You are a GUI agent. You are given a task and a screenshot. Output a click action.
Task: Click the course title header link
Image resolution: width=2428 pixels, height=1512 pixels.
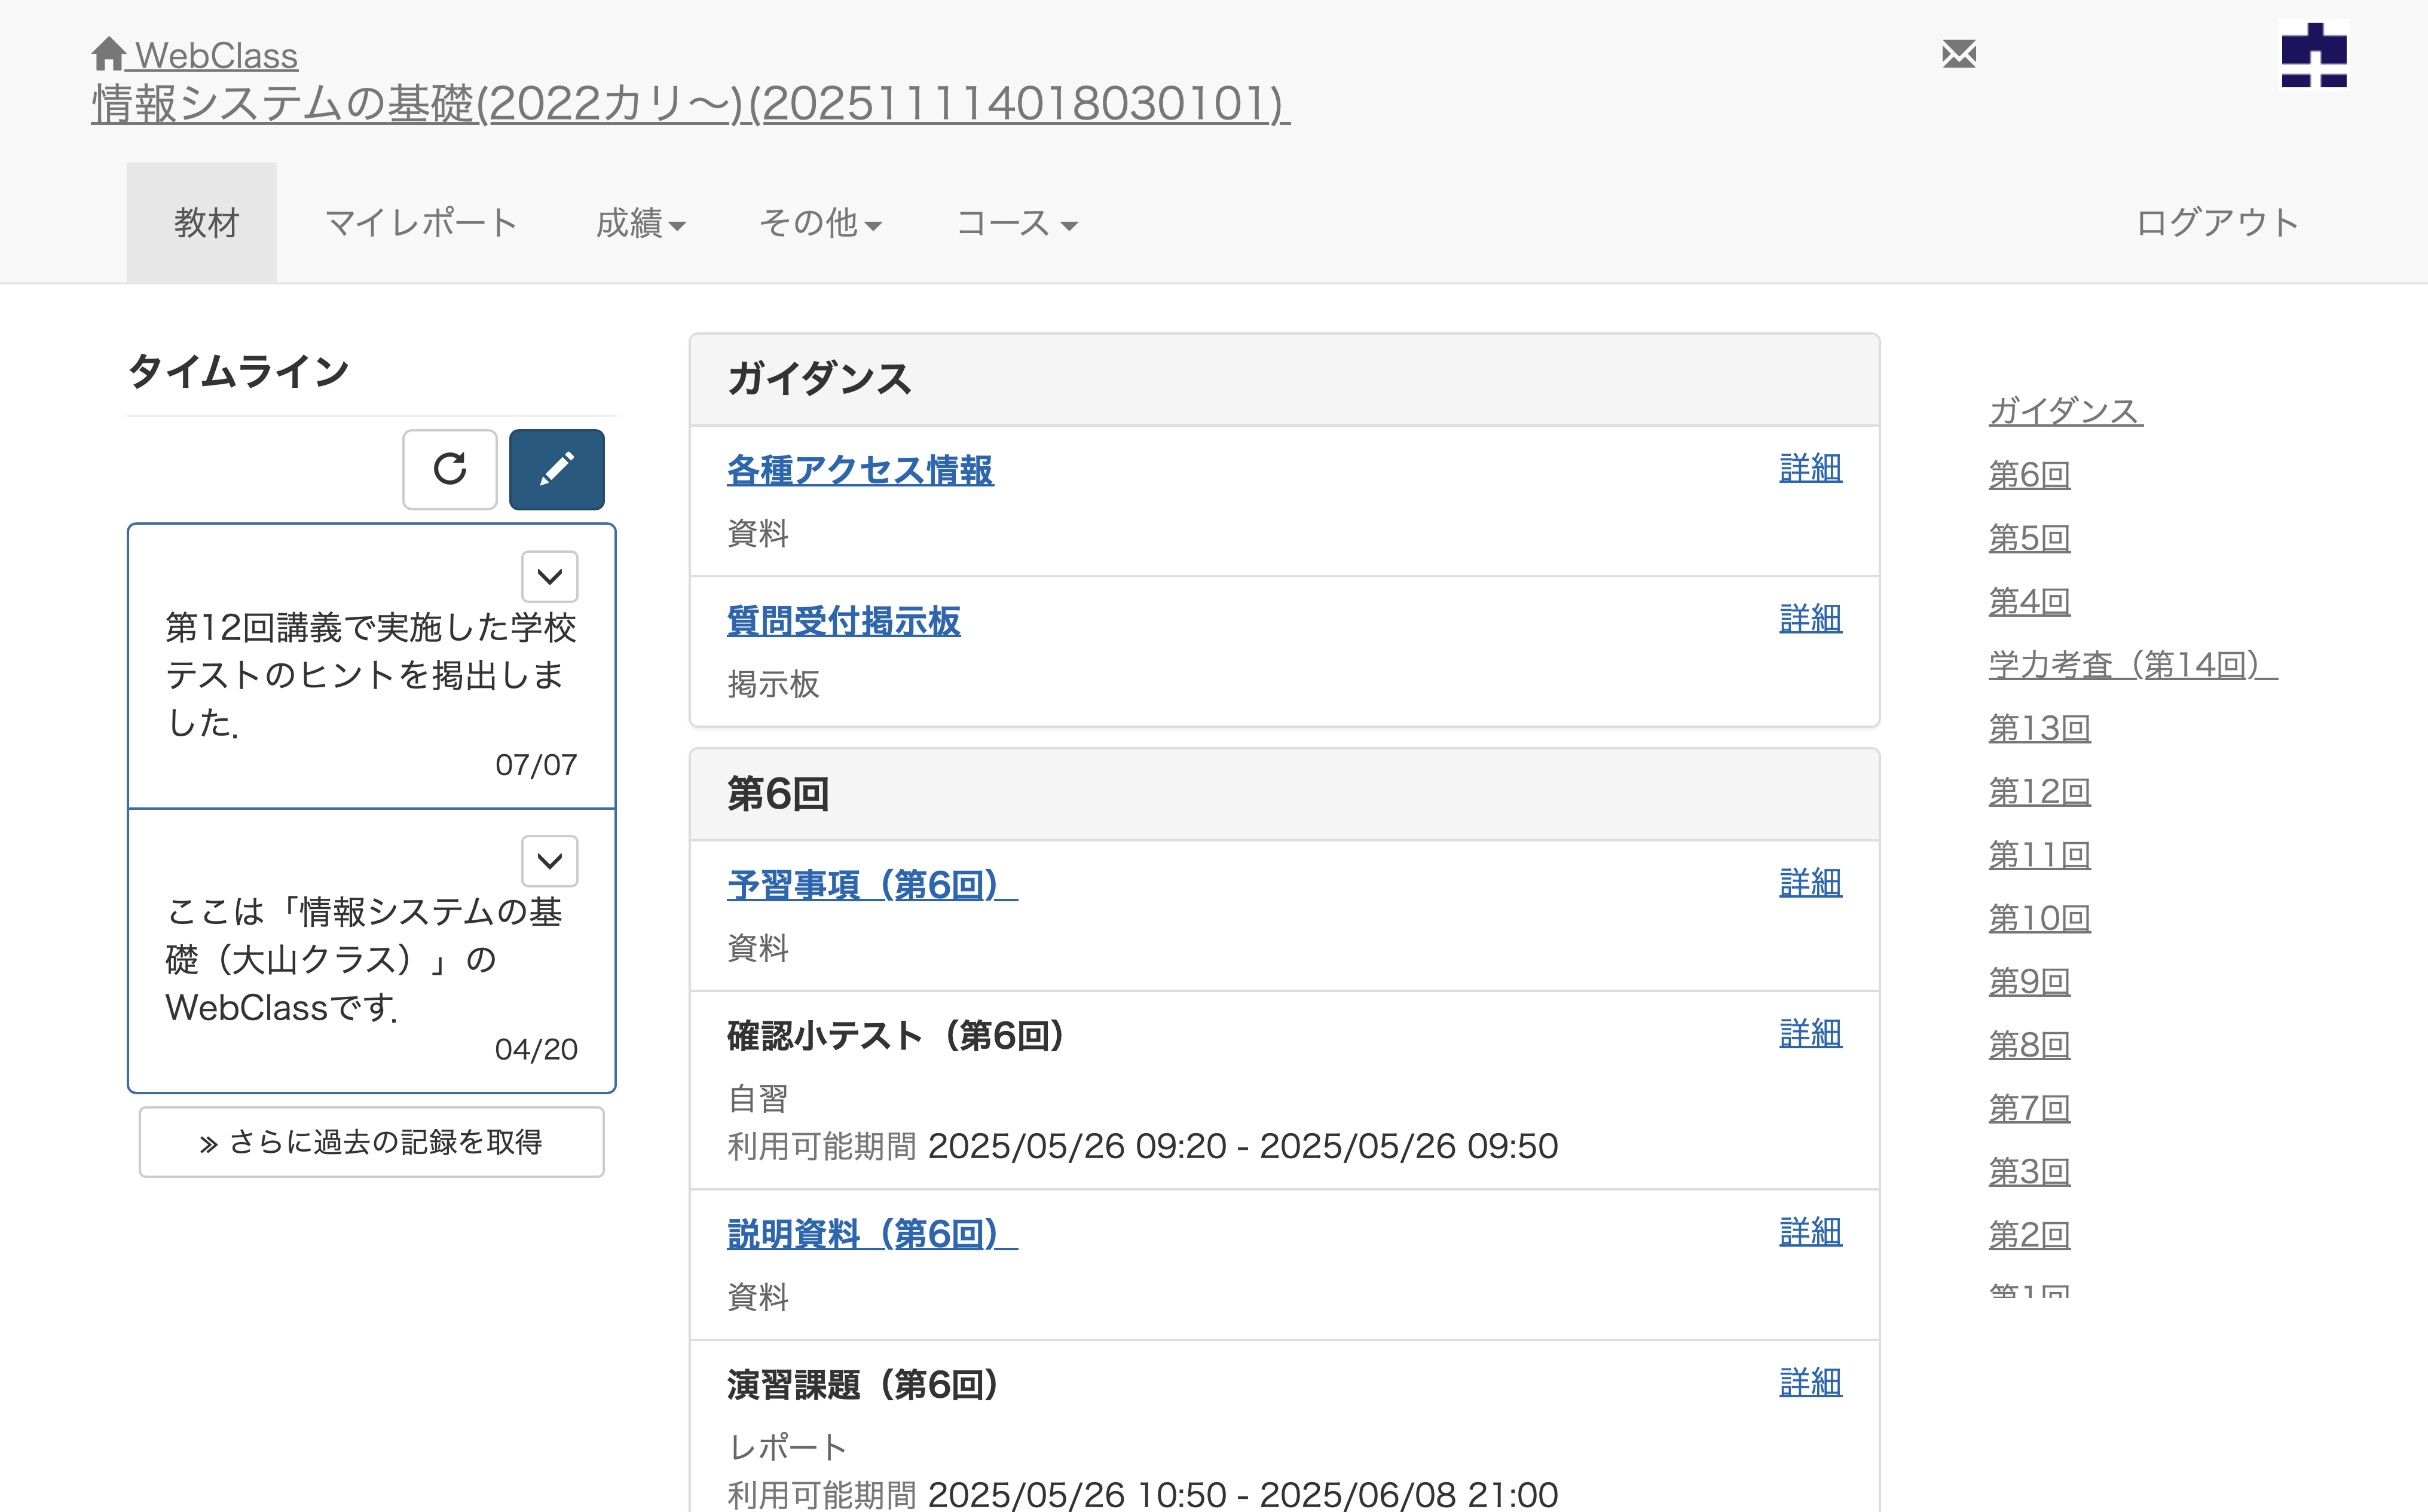690,104
